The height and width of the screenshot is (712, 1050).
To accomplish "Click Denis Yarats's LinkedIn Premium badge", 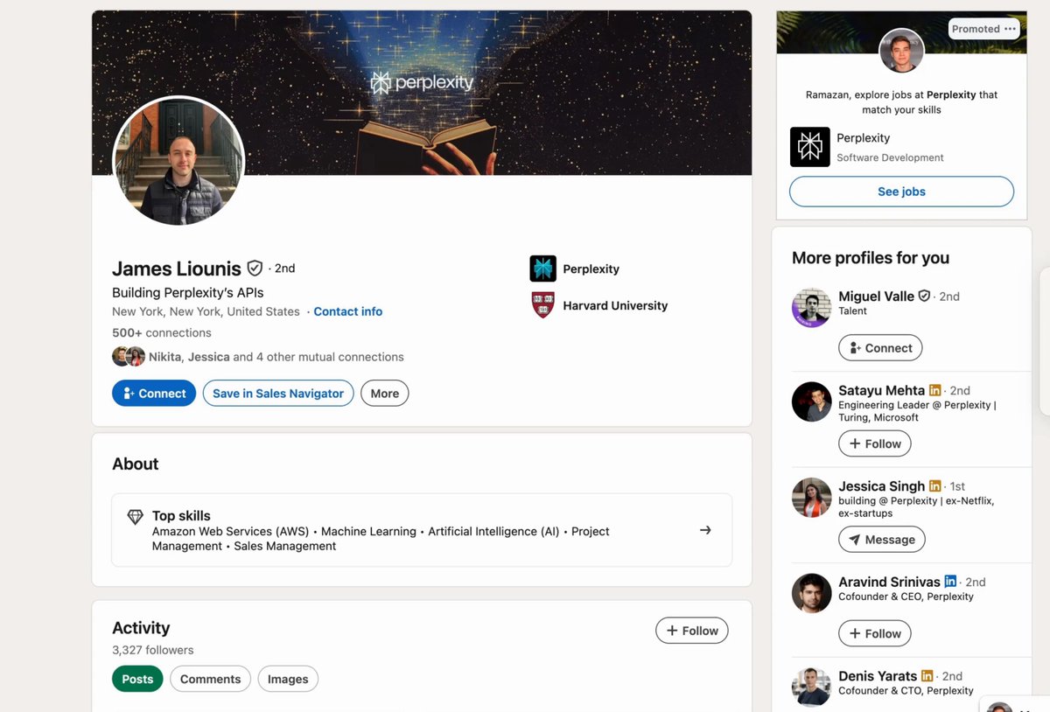I will tap(927, 675).
